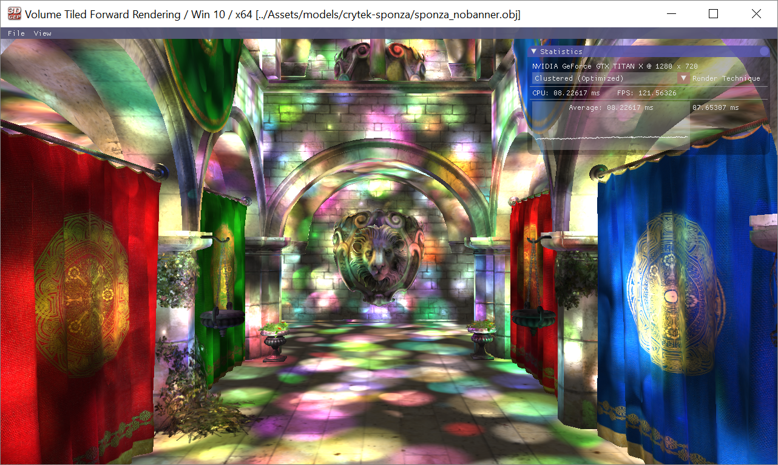Click the window title text in title bar
This screenshot has height=465, width=778.
(272, 14)
